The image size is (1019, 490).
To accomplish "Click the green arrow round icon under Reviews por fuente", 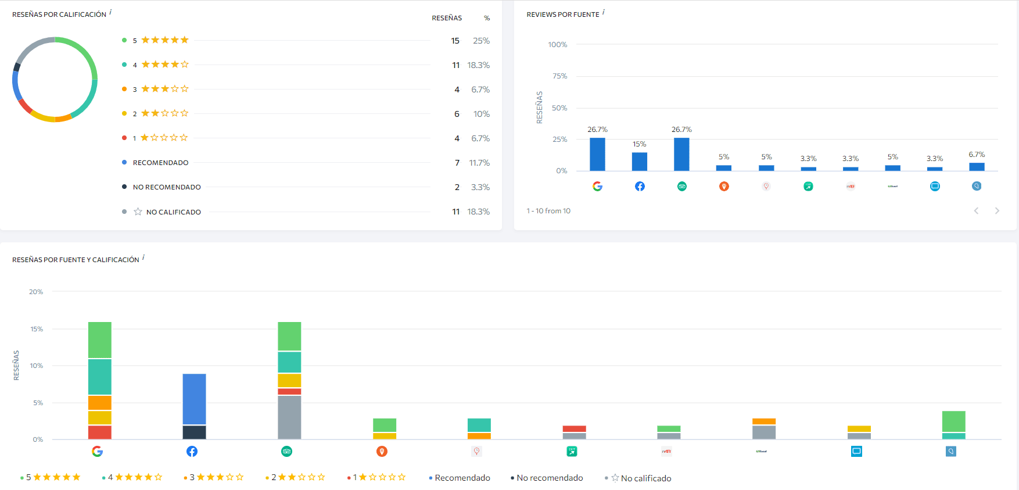I will pyautogui.click(x=808, y=186).
